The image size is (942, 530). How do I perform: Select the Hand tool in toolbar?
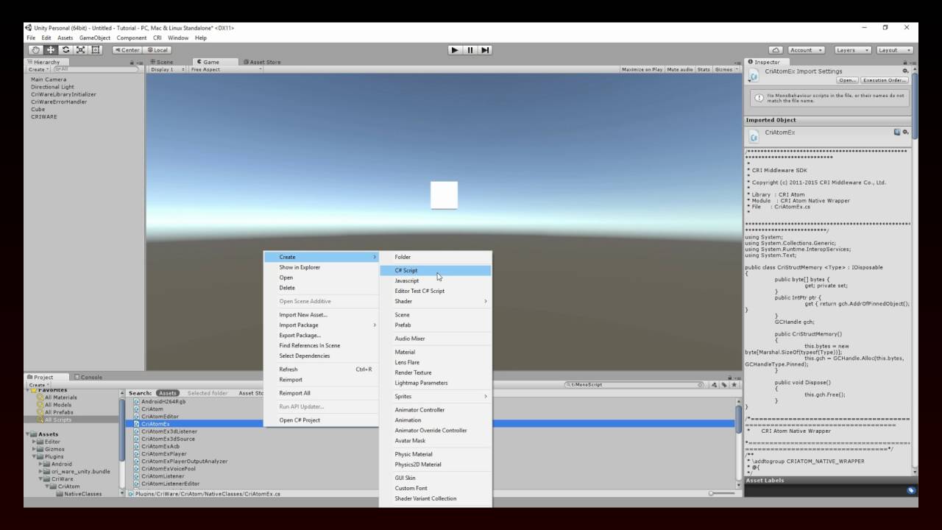point(35,50)
